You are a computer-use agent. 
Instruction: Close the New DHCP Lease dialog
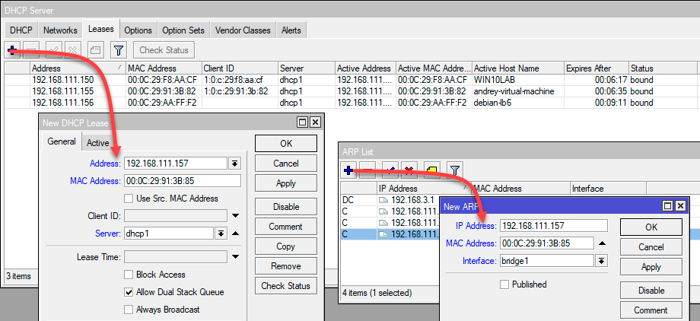(315, 122)
